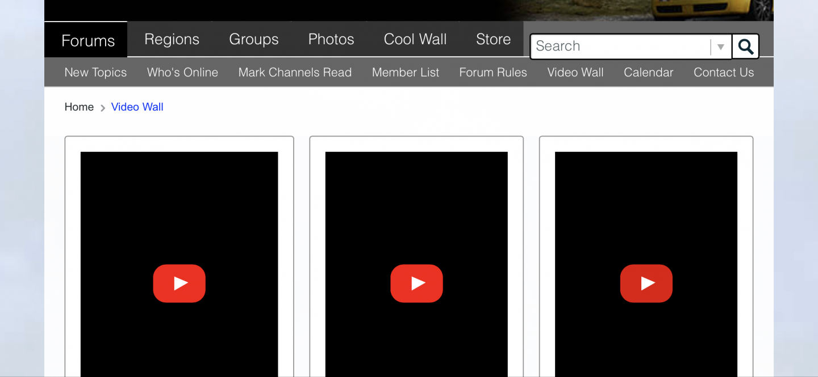Switch to the Regions tab

click(x=172, y=39)
